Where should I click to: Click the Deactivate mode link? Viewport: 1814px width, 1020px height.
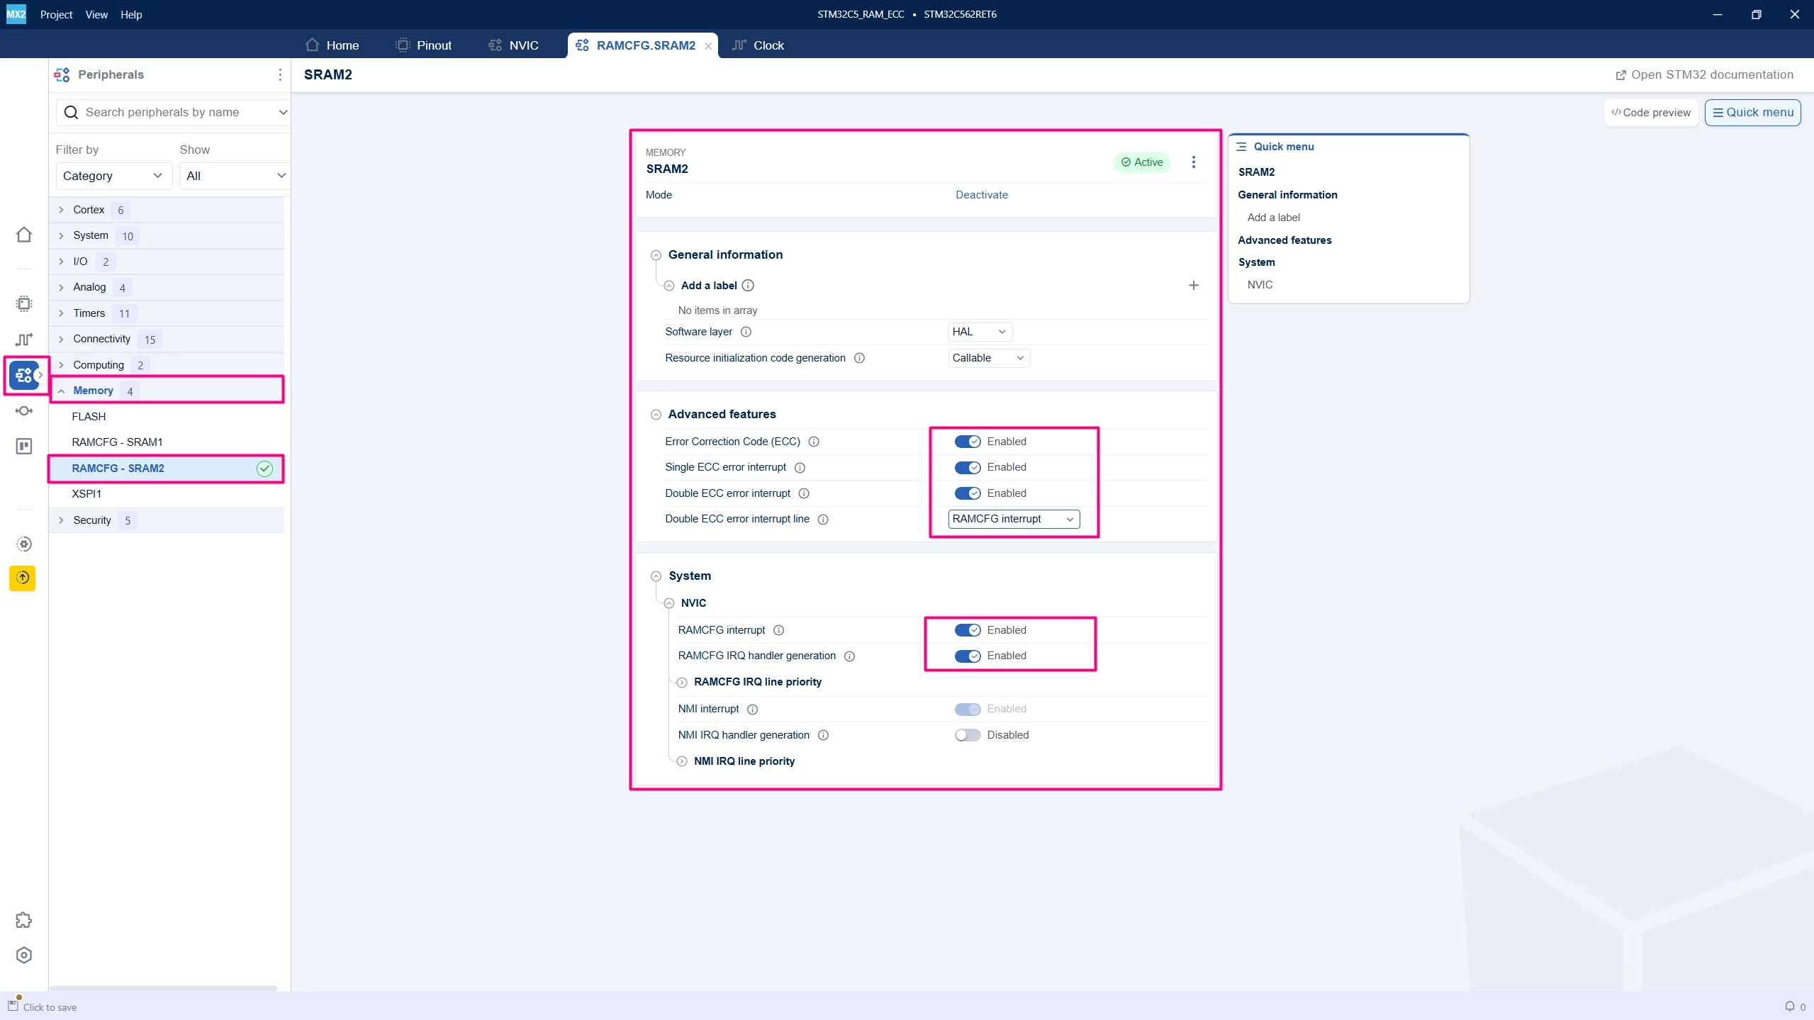(981, 195)
